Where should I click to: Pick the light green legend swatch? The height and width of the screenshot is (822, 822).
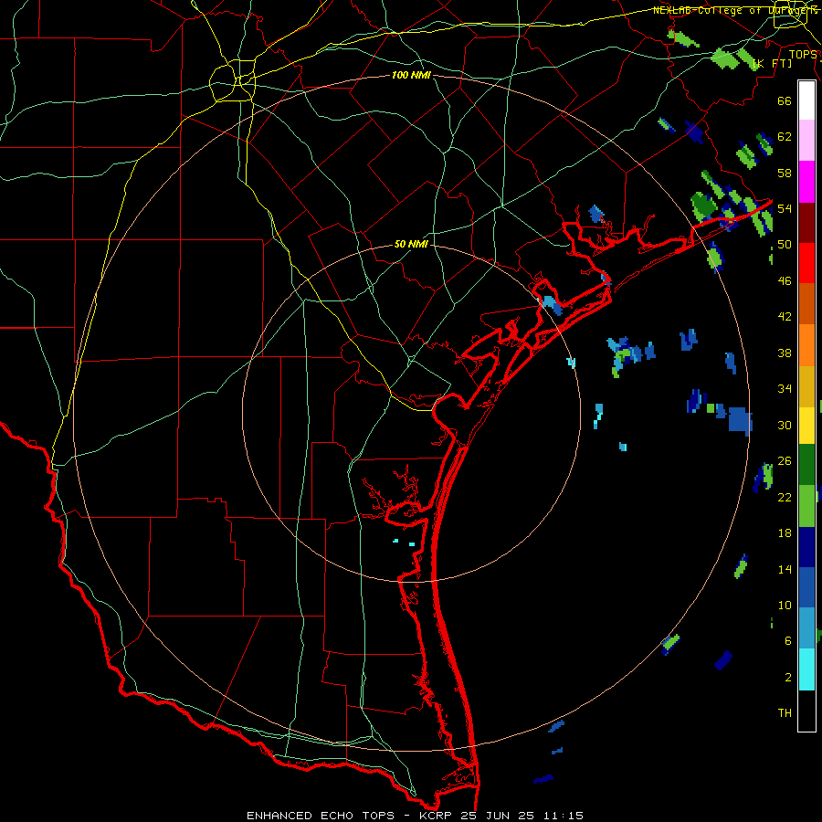point(806,506)
